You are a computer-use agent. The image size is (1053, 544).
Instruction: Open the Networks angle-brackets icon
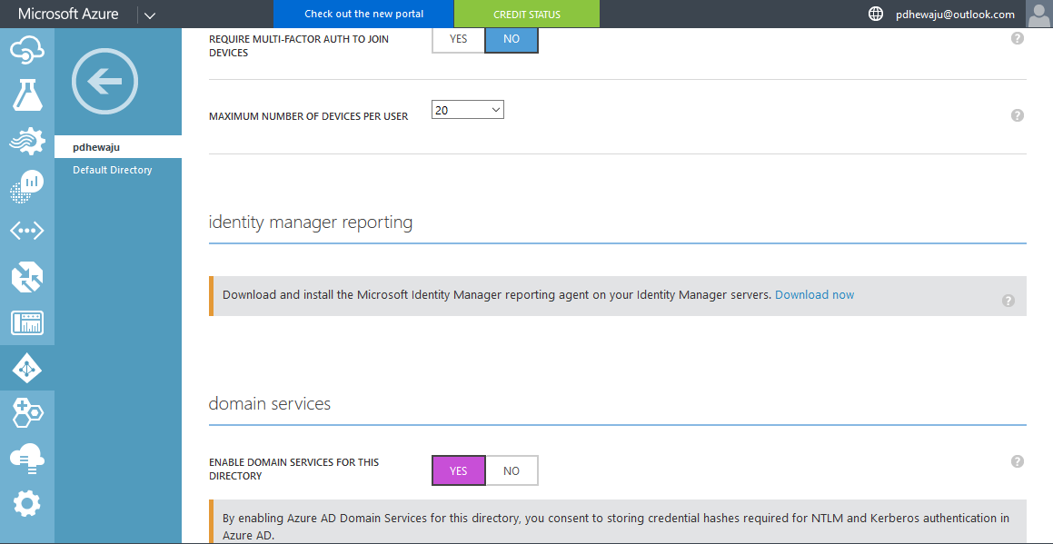point(27,231)
